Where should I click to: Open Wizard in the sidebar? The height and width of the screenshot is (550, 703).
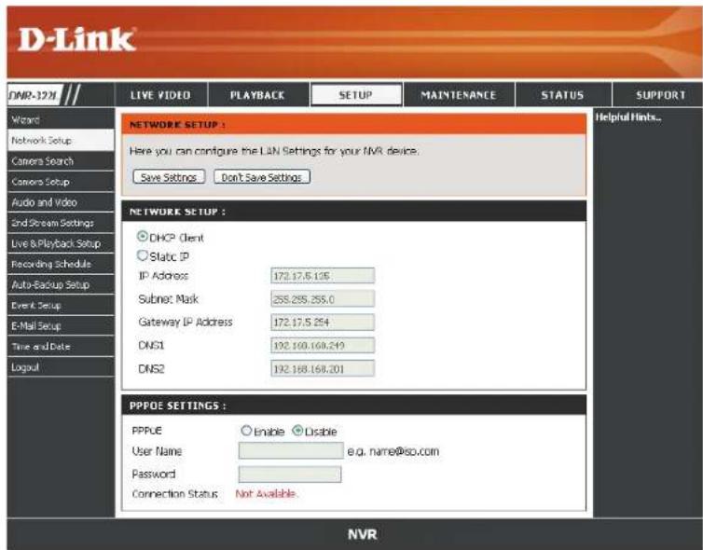click(x=61, y=119)
